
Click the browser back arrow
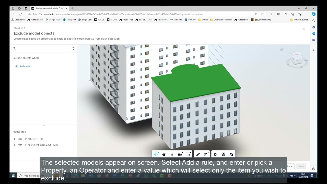click(x=14, y=14)
